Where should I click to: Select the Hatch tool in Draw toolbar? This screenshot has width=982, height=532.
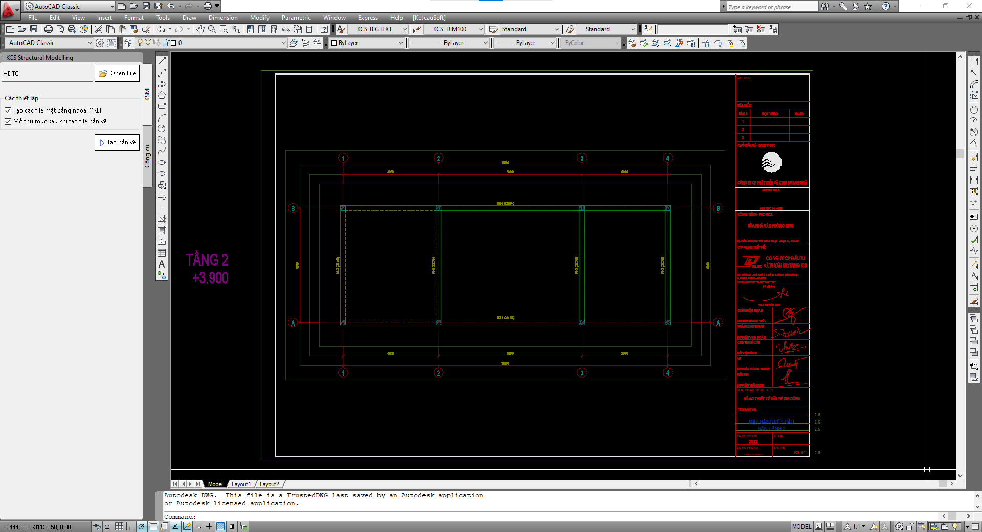162,219
